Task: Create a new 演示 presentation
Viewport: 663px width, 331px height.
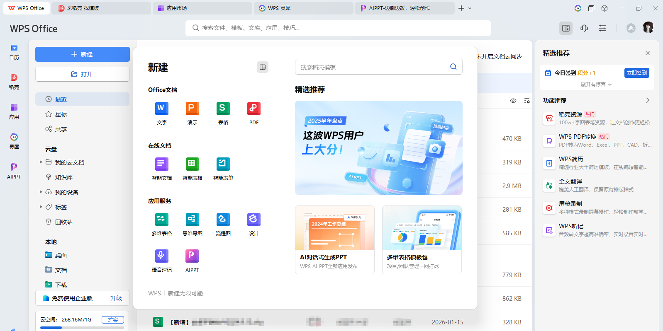Action: (192, 109)
